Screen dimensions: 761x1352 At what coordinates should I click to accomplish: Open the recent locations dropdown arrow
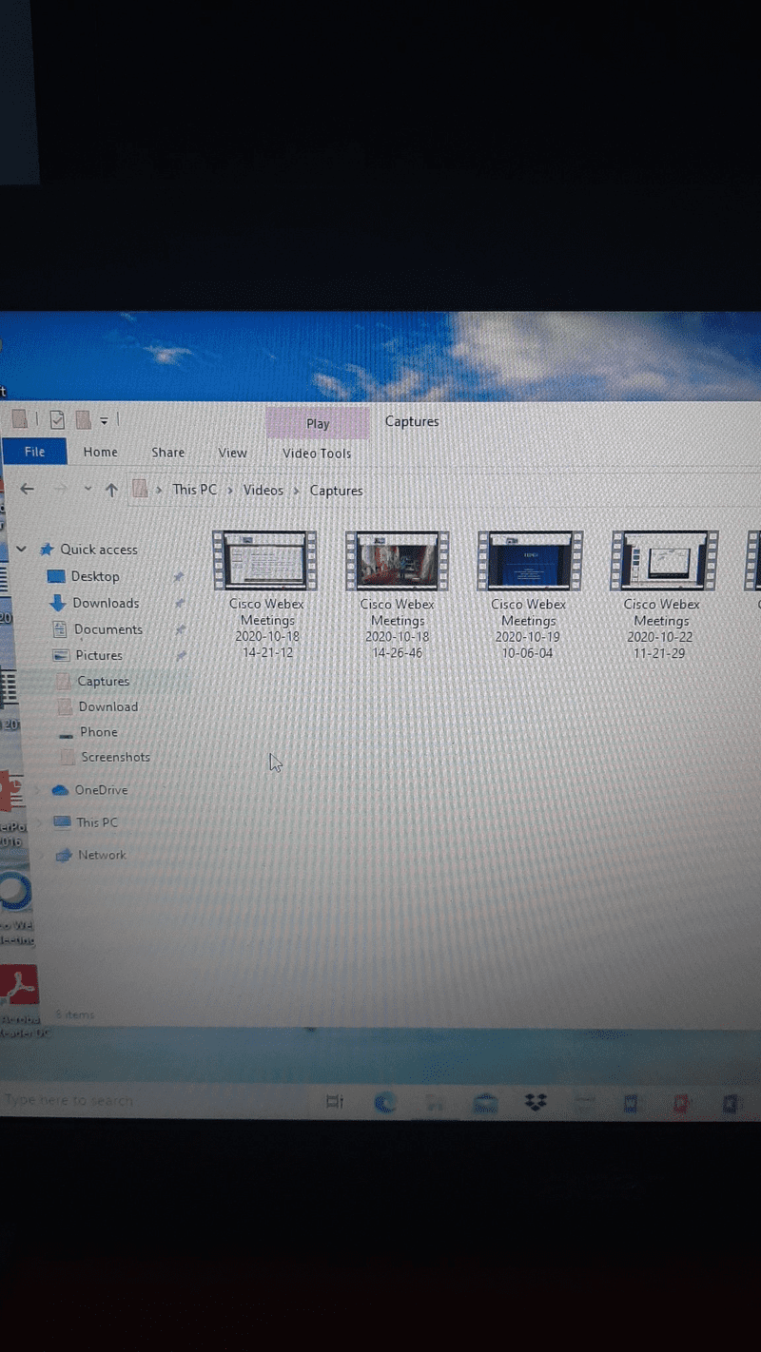point(88,489)
